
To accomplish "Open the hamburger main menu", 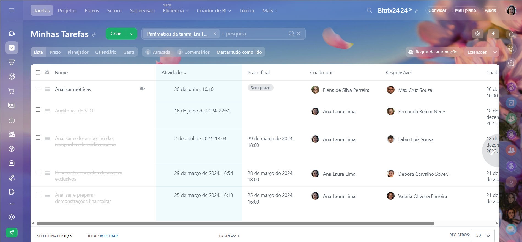I will (12, 10).
